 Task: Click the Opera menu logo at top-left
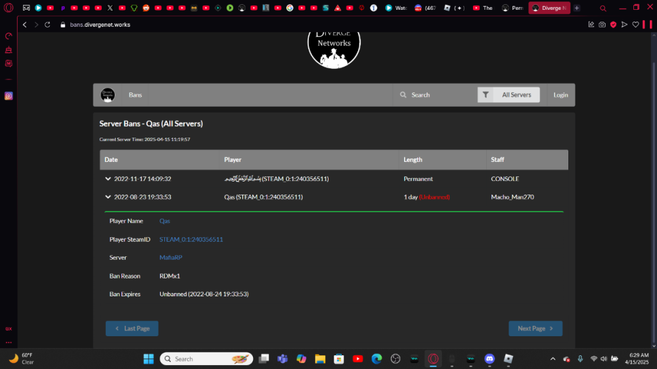tap(9, 8)
